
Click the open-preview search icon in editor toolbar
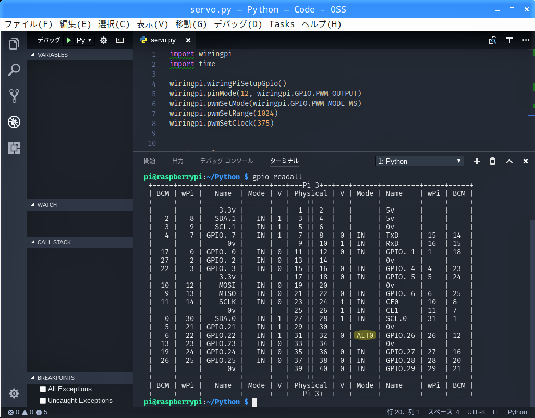(x=493, y=40)
